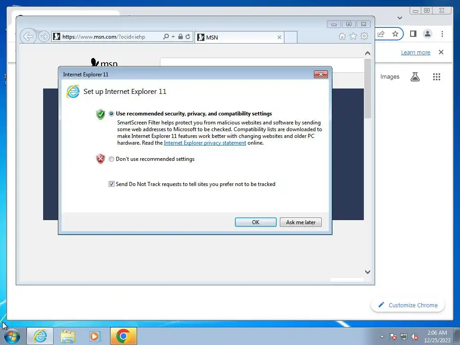Share this page icon in Chrome

pos(381,34)
